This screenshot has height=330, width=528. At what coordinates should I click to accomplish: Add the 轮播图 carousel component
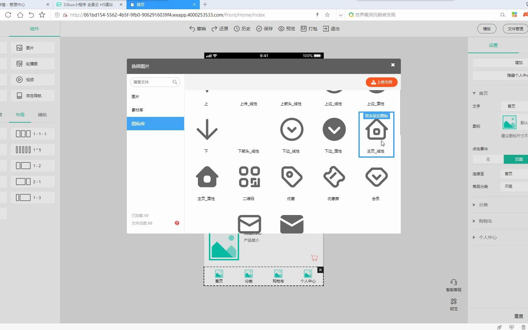pos(33,64)
